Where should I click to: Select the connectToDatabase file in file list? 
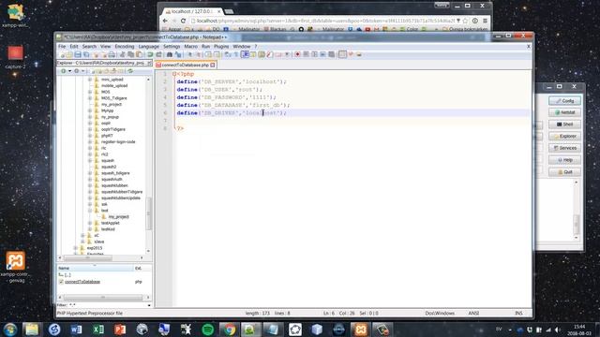[x=82, y=282]
